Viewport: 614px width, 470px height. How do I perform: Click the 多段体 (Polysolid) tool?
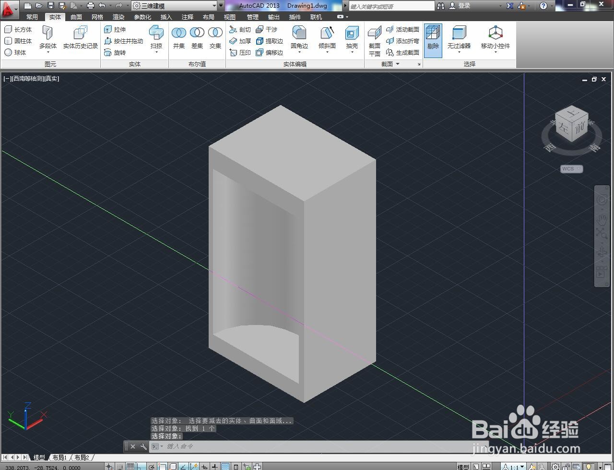click(47, 37)
